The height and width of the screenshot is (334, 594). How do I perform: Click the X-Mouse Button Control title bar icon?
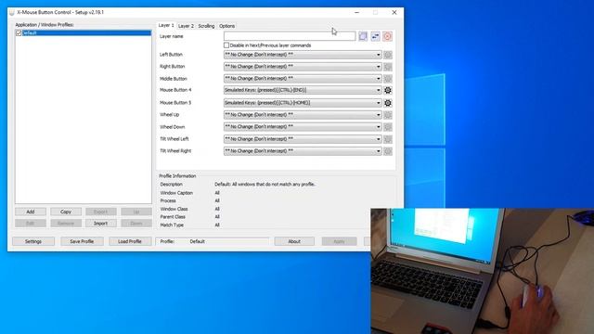click(x=12, y=12)
